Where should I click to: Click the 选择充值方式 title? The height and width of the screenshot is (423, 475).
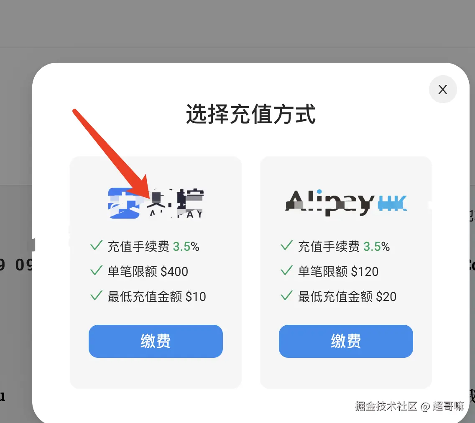pyautogui.click(x=251, y=114)
